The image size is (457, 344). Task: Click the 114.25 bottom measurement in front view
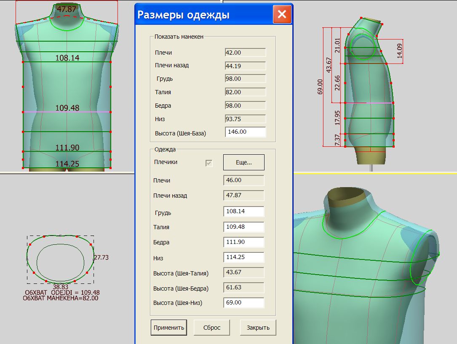67,164
